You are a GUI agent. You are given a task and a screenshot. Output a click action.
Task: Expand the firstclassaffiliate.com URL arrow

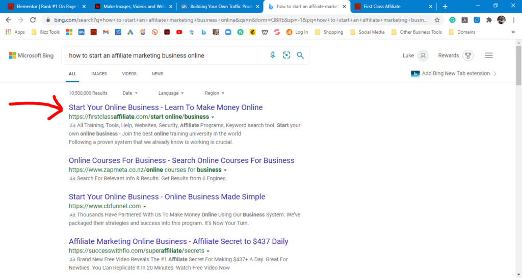(x=213, y=117)
